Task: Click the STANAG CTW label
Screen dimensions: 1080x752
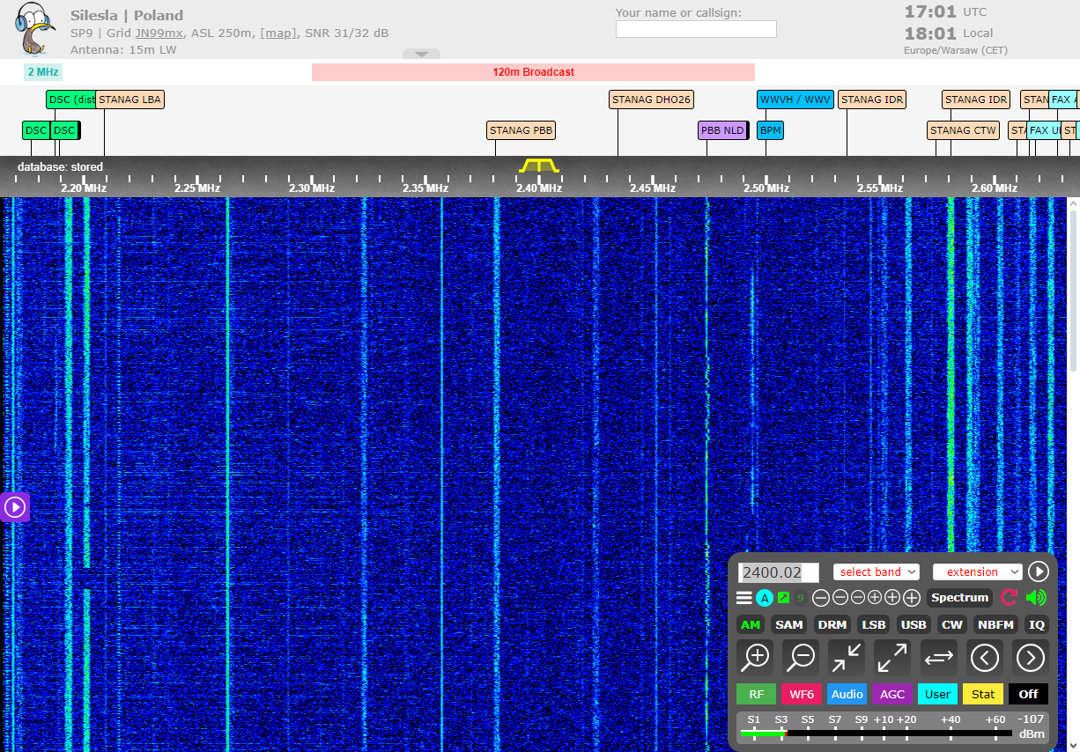Action: point(964,131)
